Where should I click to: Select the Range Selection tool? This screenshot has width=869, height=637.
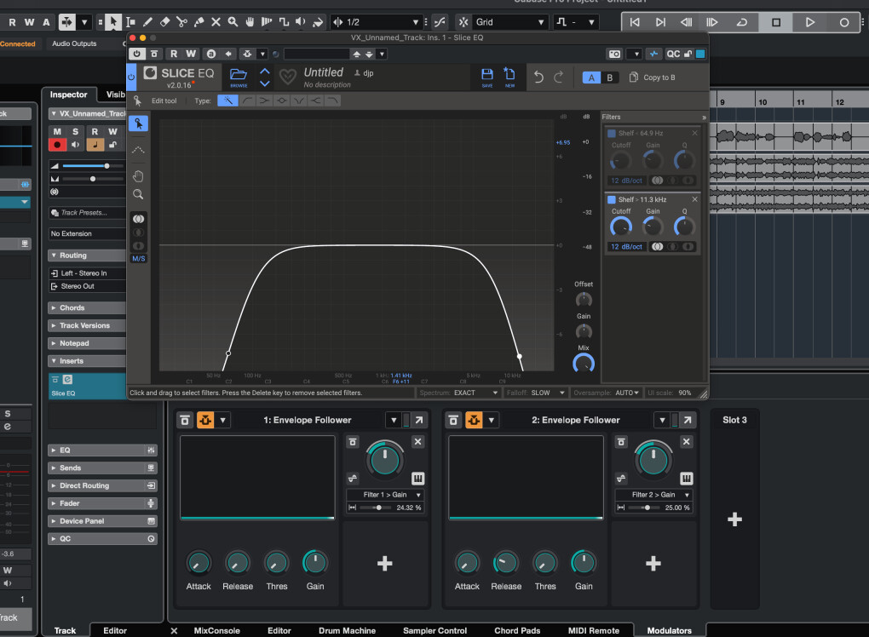131,22
